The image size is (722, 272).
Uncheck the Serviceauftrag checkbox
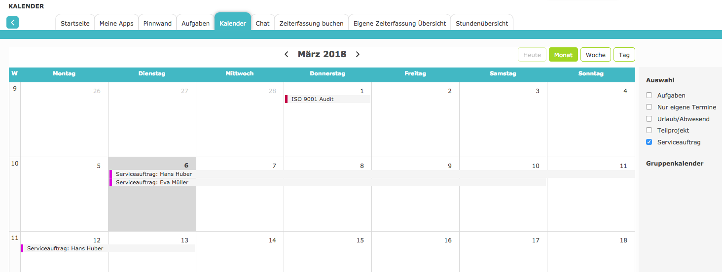(x=650, y=142)
